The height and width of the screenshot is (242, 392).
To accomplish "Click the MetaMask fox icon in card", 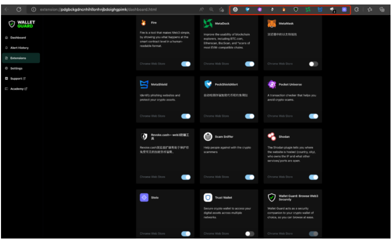I will click(272, 23).
